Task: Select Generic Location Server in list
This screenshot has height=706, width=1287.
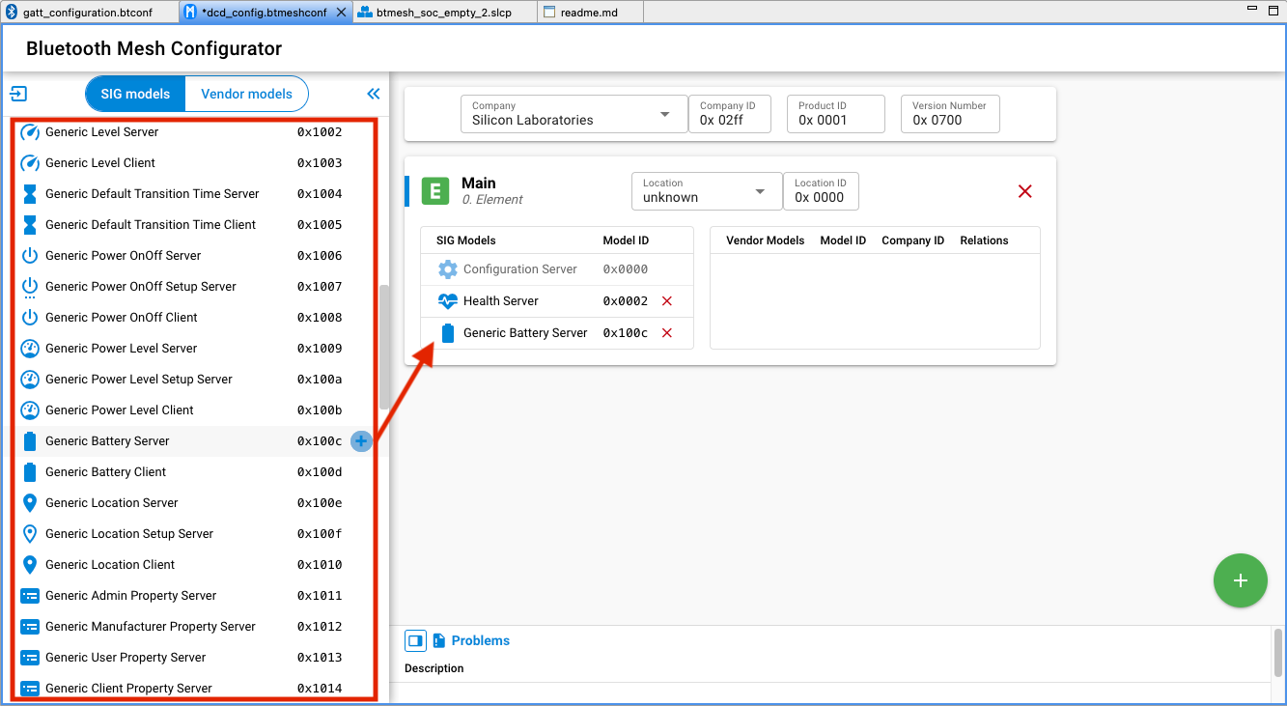Action: point(111,503)
